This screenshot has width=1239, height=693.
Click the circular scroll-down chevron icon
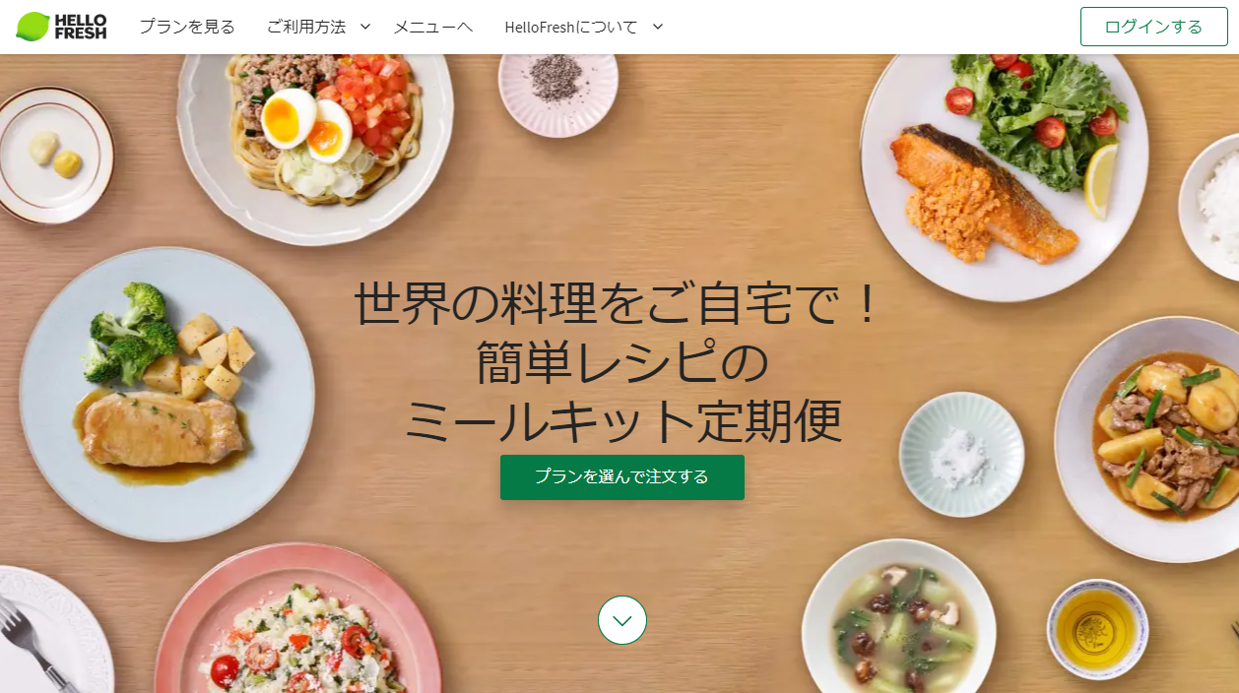tap(622, 620)
